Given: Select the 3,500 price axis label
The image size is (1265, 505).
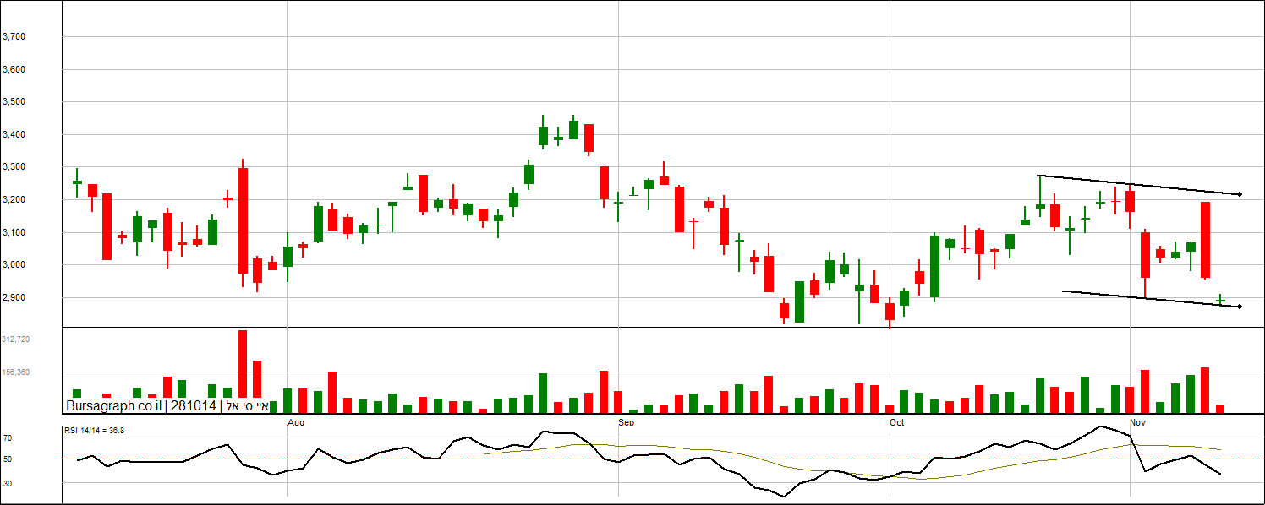Looking at the screenshot, I should (14, 102).
